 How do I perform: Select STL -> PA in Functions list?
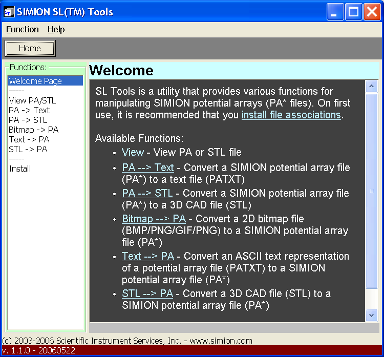[46, 149]
